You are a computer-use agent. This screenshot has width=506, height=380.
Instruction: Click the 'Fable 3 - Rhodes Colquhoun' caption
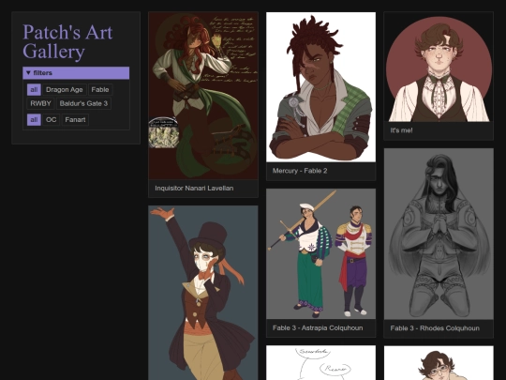(x=435, y=328)
